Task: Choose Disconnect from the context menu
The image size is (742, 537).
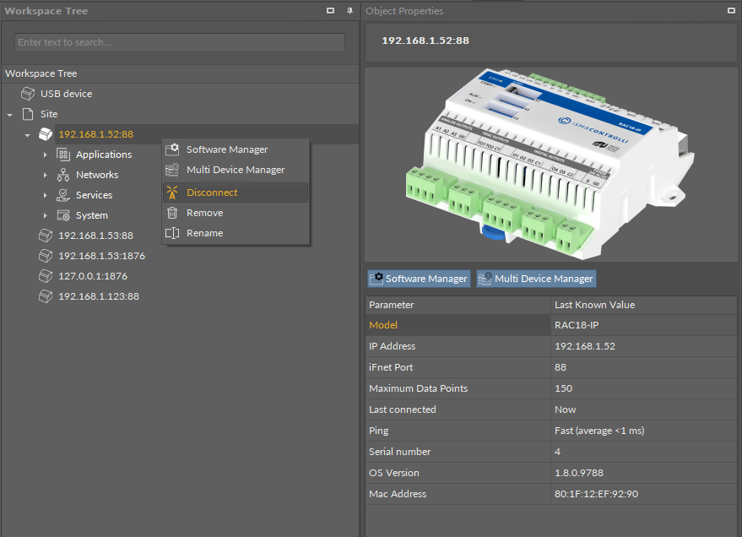Action: click(212, 193)
